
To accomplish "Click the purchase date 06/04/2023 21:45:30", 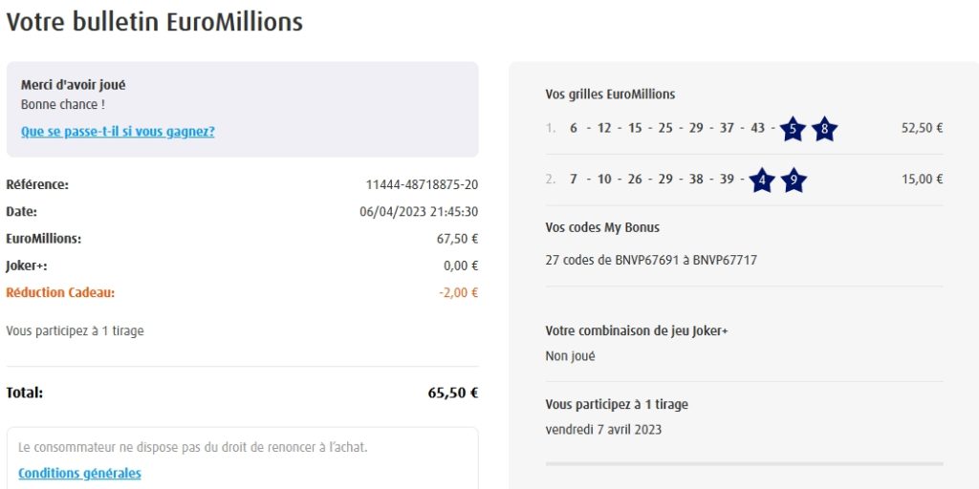I will (419, 212).
